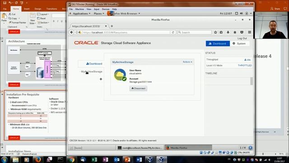This screenshot has width=289, height=163.
Task: Open the Pocket icon in Firefox toolbar
Action: (242, 32)
